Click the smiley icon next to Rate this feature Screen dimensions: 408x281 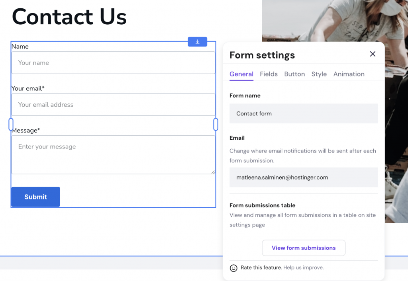(x=233, y=268)
